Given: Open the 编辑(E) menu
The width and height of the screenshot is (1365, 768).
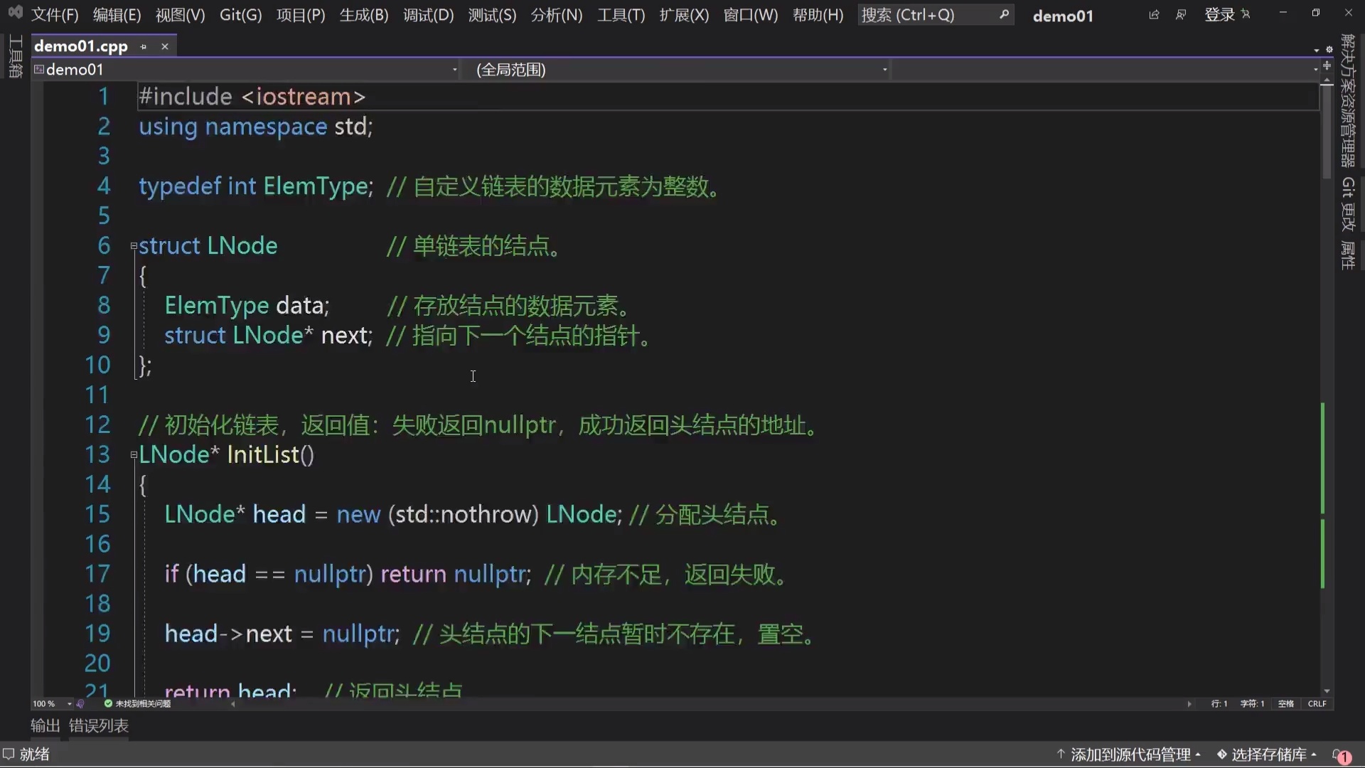Looking at the screenshot, I should [117, 15].
